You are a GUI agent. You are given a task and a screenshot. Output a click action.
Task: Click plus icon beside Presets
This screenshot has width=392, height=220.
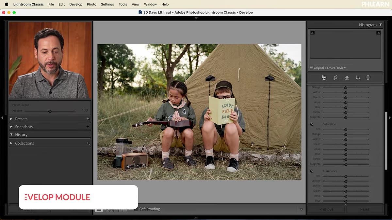point(88,119)
